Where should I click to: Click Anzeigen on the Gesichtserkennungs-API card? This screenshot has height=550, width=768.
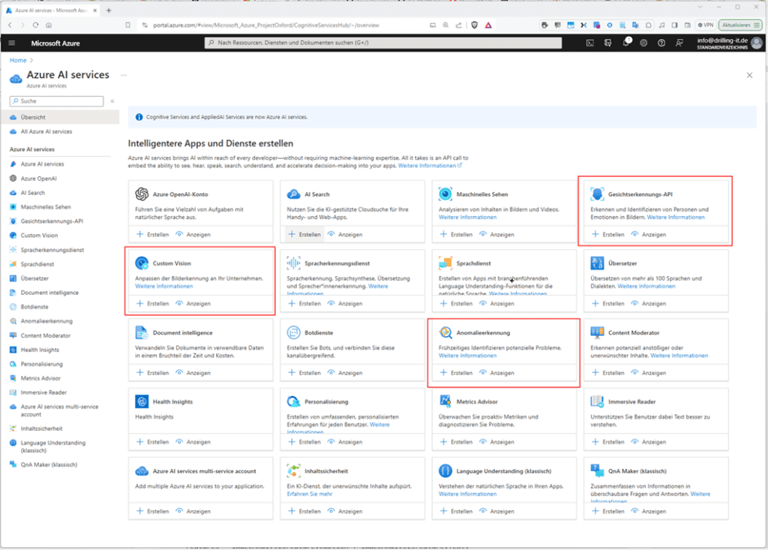(648, 234)
